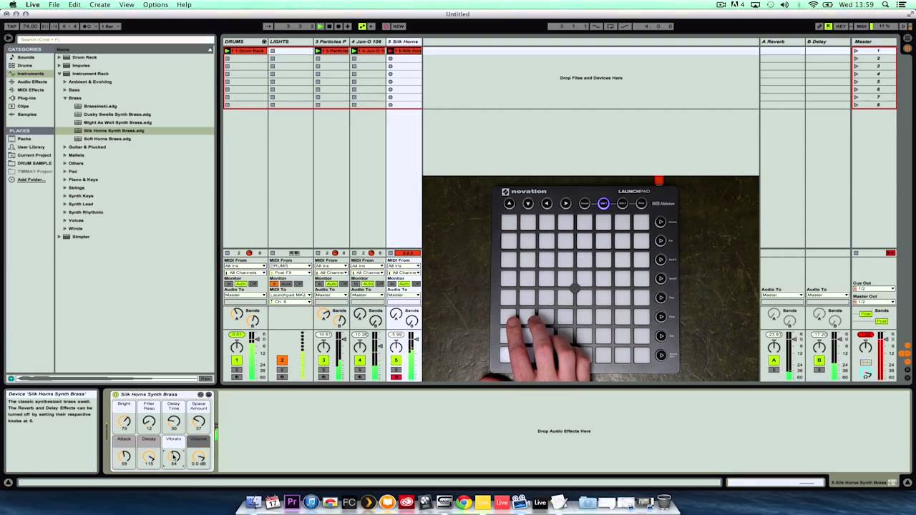The height and width of the screenshot is (515, 916).
Task: Select the Instruments category
Action: (30, 74)
